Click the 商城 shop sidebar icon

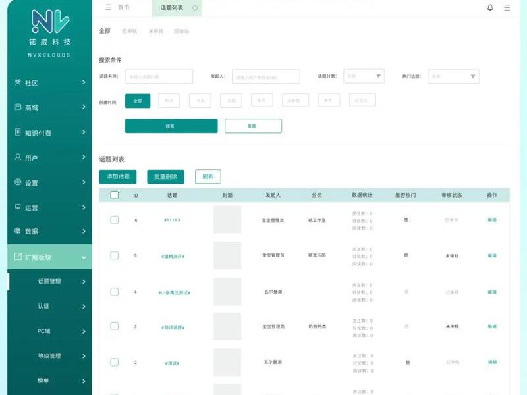[18, 107]
